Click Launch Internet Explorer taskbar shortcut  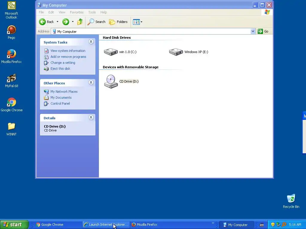pos(106,225)
